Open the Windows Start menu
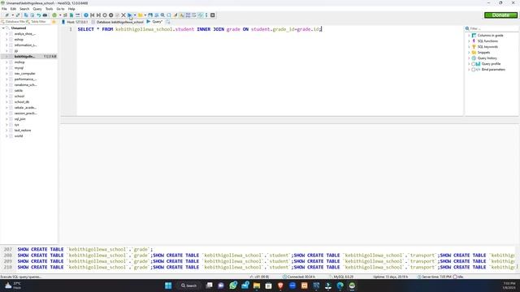Screen dimensions: 520x292 point(168,286)
